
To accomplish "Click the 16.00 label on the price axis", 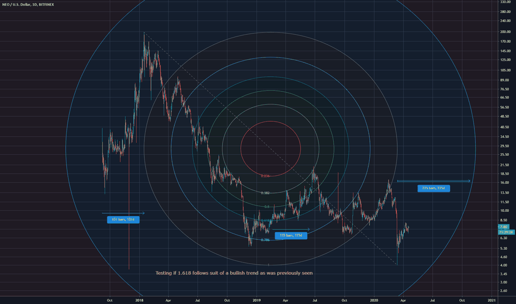I will 504,183.
